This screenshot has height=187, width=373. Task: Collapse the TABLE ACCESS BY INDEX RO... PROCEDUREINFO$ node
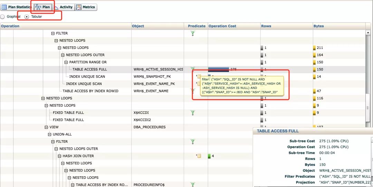(x=73, y=185)
